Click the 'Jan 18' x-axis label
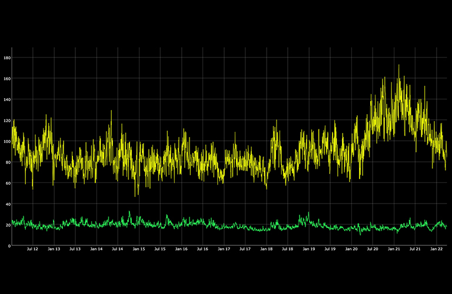Viewport: 452px width, 294px height. click(x=266, y=249)
